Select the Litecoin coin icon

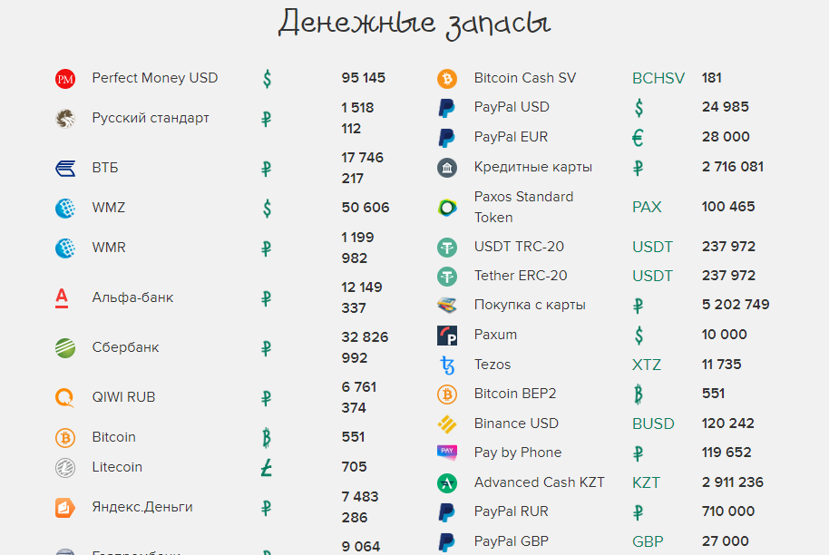pos(65,468)
